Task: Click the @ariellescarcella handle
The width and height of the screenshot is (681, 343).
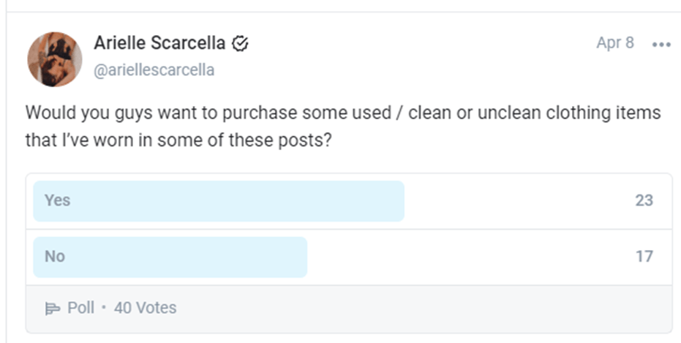Action: coord(154,70)
